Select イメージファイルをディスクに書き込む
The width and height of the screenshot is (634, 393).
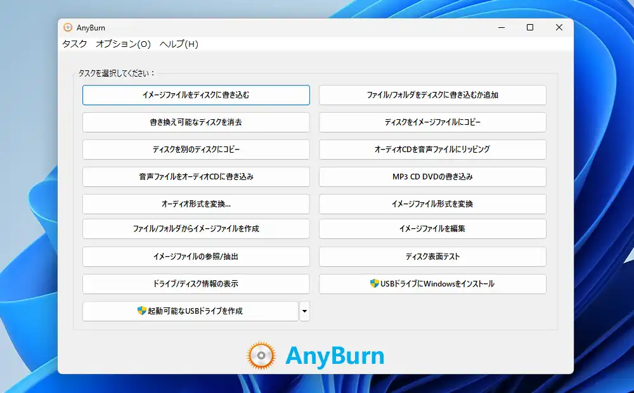coord(196,95)
